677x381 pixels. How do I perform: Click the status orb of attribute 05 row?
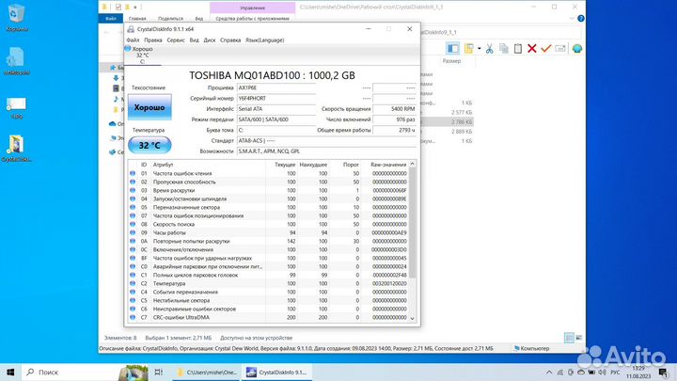click(x=133, y=207)
